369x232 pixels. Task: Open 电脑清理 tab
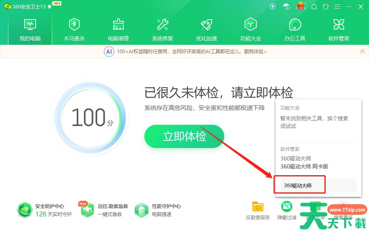[x=118, y=30]
